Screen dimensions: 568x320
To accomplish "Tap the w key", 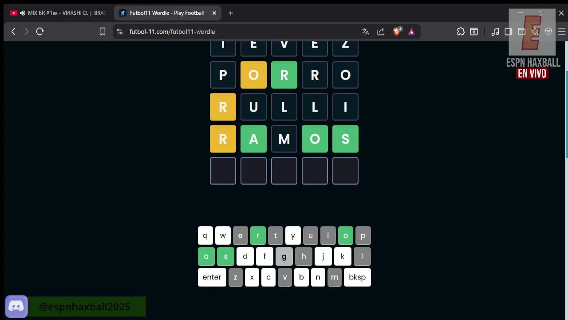I will 223,236.
